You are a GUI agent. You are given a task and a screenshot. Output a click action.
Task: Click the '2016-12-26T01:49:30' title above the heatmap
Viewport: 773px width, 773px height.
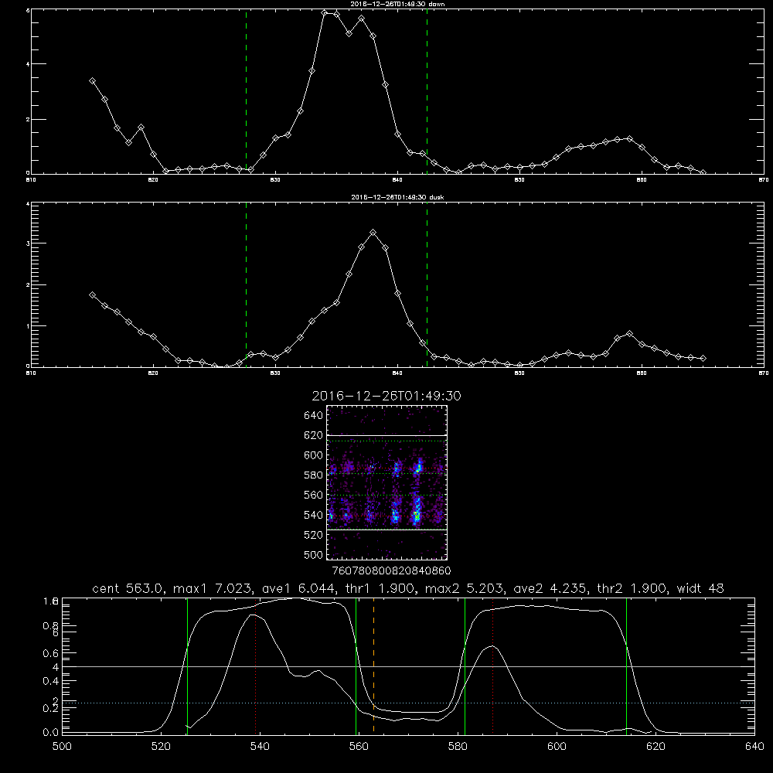386,396
